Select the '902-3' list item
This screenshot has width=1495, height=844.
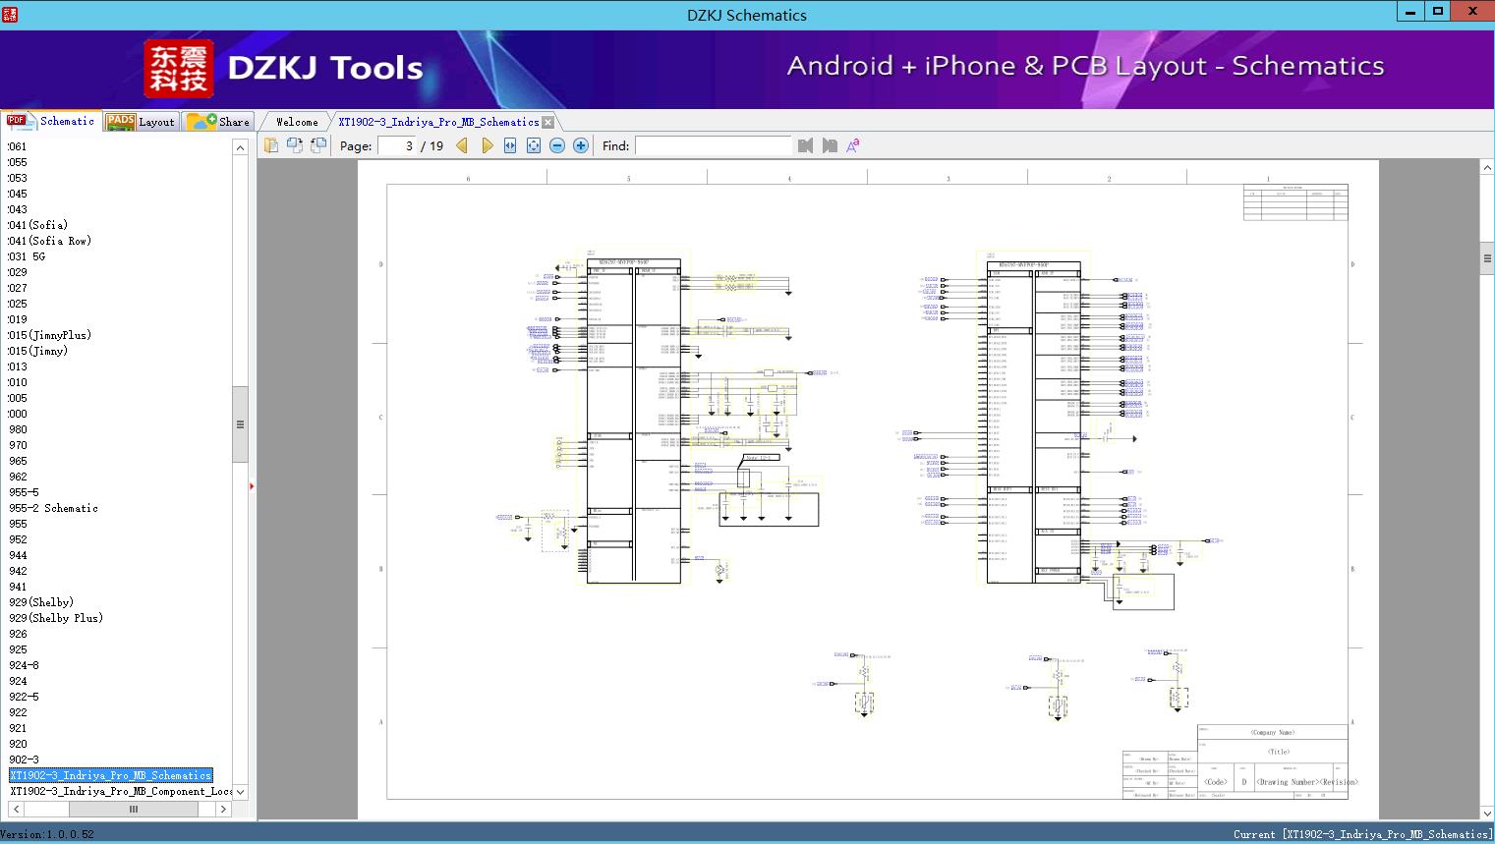point(24,760)
